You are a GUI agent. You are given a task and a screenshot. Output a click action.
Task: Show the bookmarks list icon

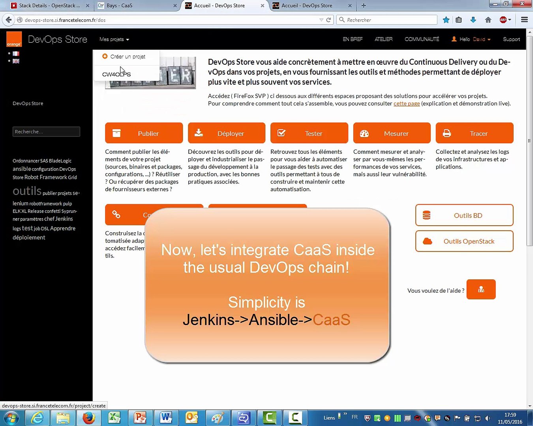(459, 20)
